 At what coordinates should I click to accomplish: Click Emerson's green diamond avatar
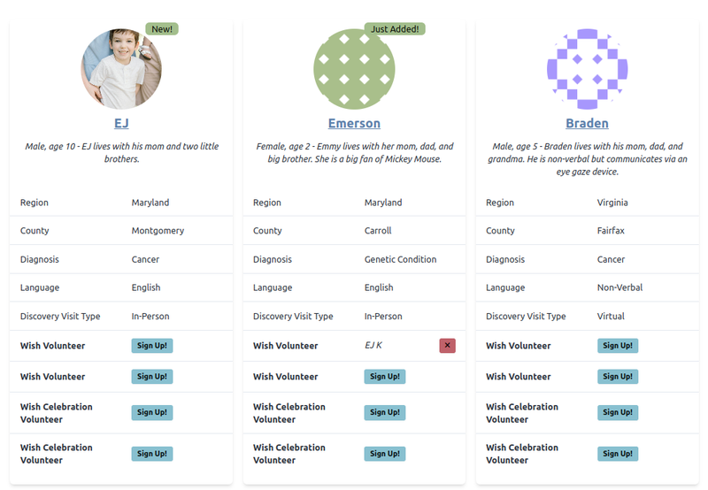coord(354,69)
